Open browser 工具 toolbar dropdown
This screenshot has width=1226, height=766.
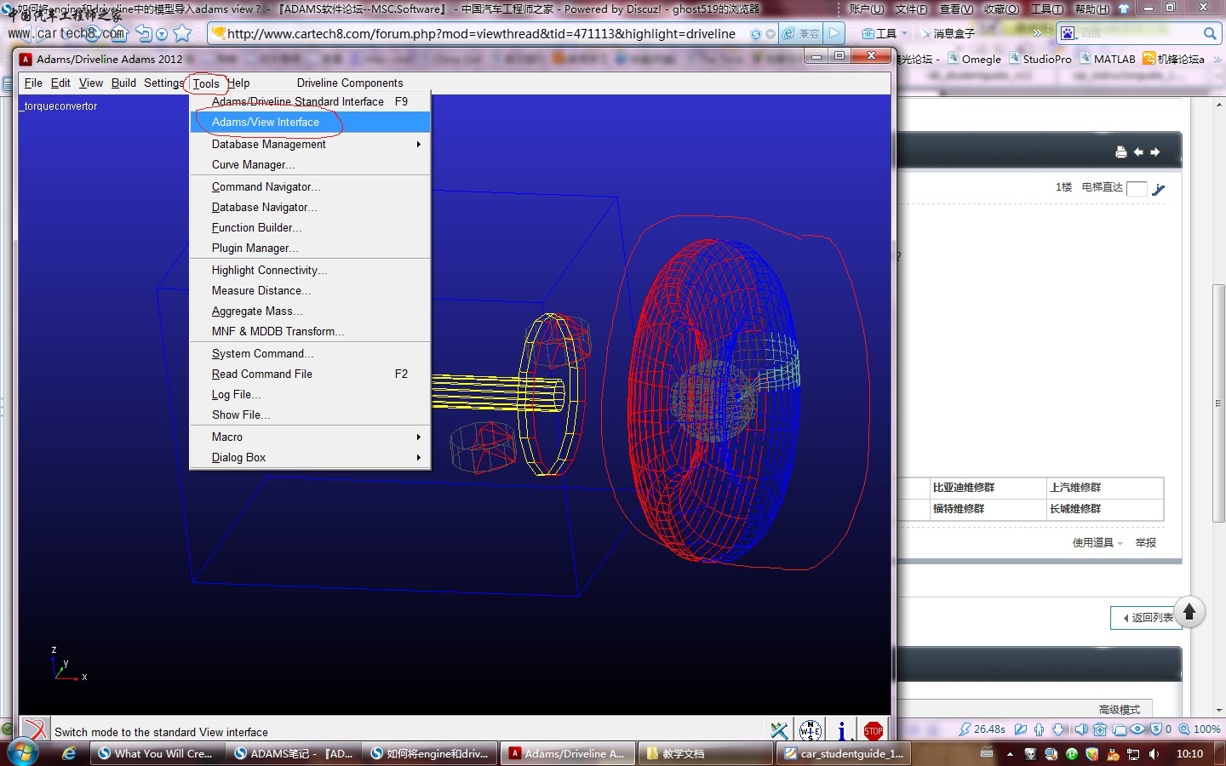[x=885, y=33]
